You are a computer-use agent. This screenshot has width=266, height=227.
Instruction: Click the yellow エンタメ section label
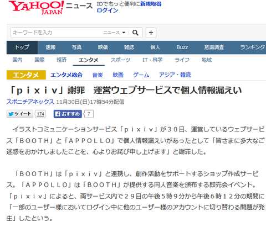(26, 75)
